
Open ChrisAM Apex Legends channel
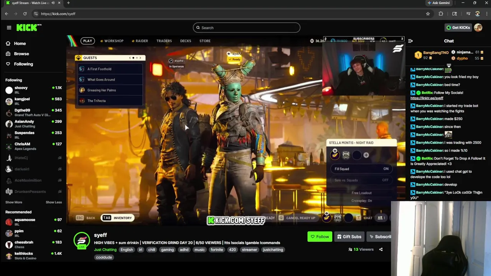pos(33,146)
